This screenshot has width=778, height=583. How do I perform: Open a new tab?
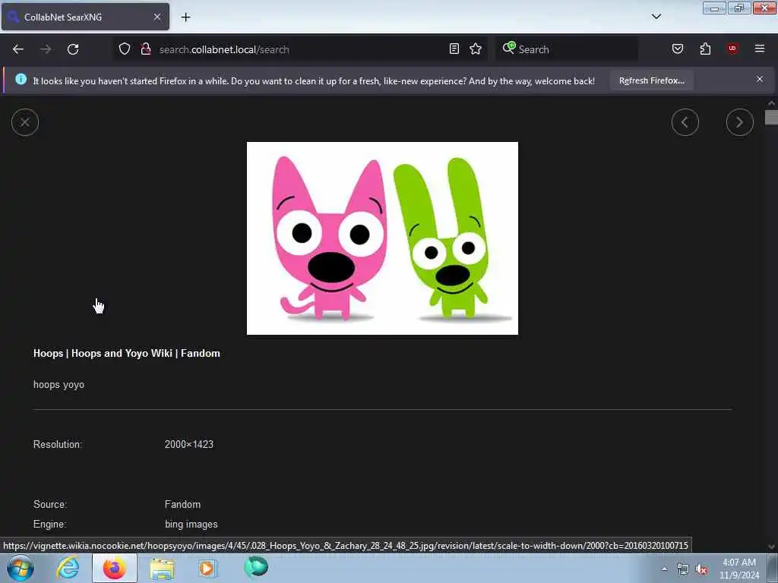point(185,17)
